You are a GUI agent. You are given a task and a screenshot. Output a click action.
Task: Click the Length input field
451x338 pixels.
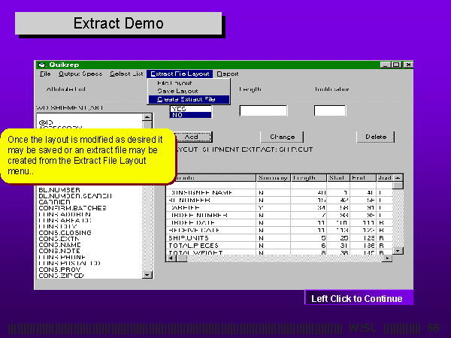[x=263, y=110]
